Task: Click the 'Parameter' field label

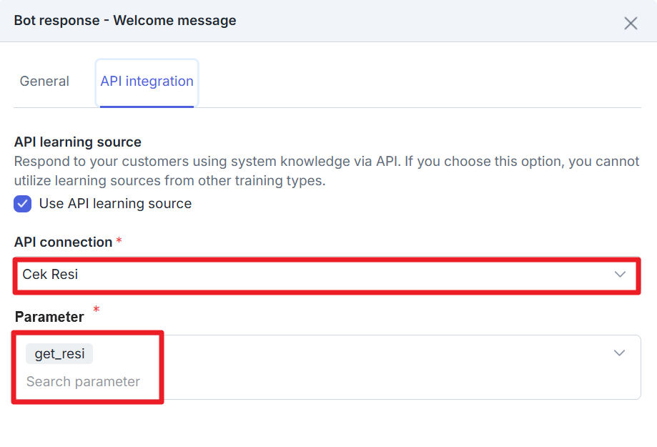Action: pyautogui.click(x=49, y=316)
